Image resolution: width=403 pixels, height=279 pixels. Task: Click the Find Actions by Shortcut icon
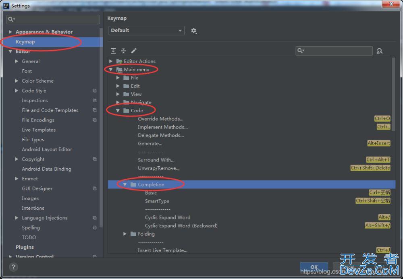point(379,51)
